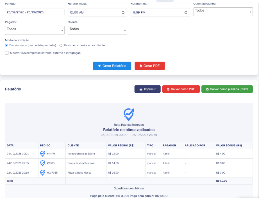This screenshot has height=198, width=259.
Task: Click the Total row label
Action: [10, 181]
